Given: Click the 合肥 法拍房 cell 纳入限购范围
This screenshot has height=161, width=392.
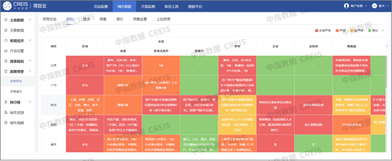Looking at the screenshot, I should (x=314, y=125).
